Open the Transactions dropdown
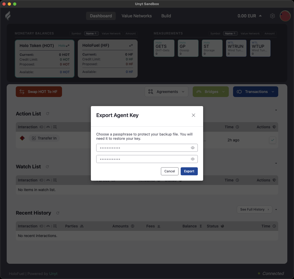 pyautogui.click(x=256, y=92)
